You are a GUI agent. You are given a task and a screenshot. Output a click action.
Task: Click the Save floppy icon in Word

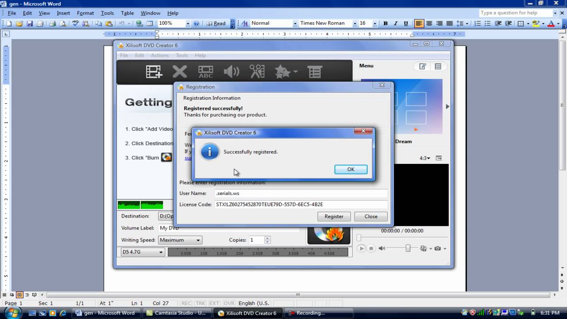[30, 23]
